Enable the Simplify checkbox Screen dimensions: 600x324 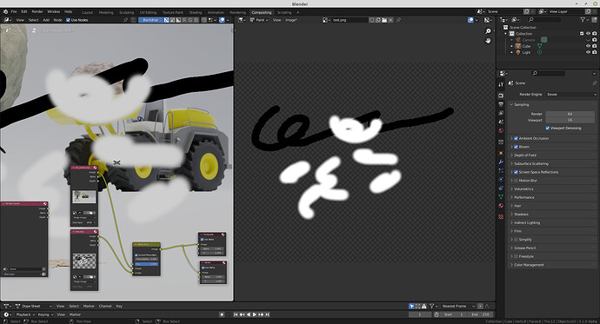516,240
